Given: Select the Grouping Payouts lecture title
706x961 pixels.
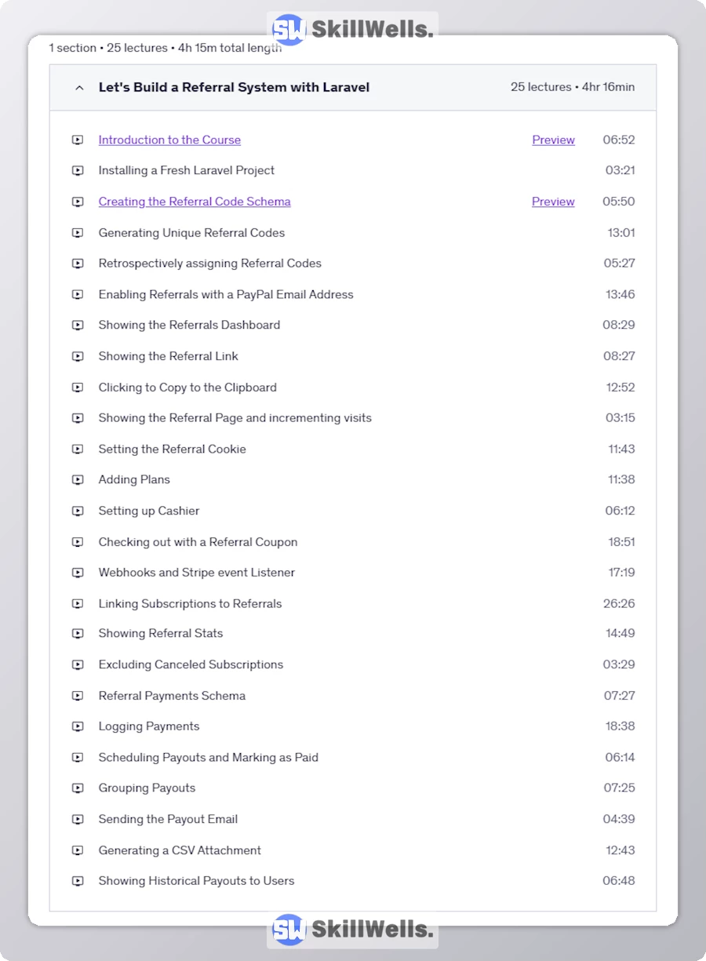Looking at the screenshot, I should [147, 788].
